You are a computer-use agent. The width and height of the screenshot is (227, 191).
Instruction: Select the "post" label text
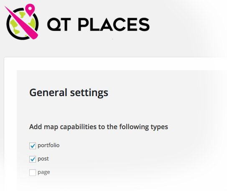coord(43,159)
